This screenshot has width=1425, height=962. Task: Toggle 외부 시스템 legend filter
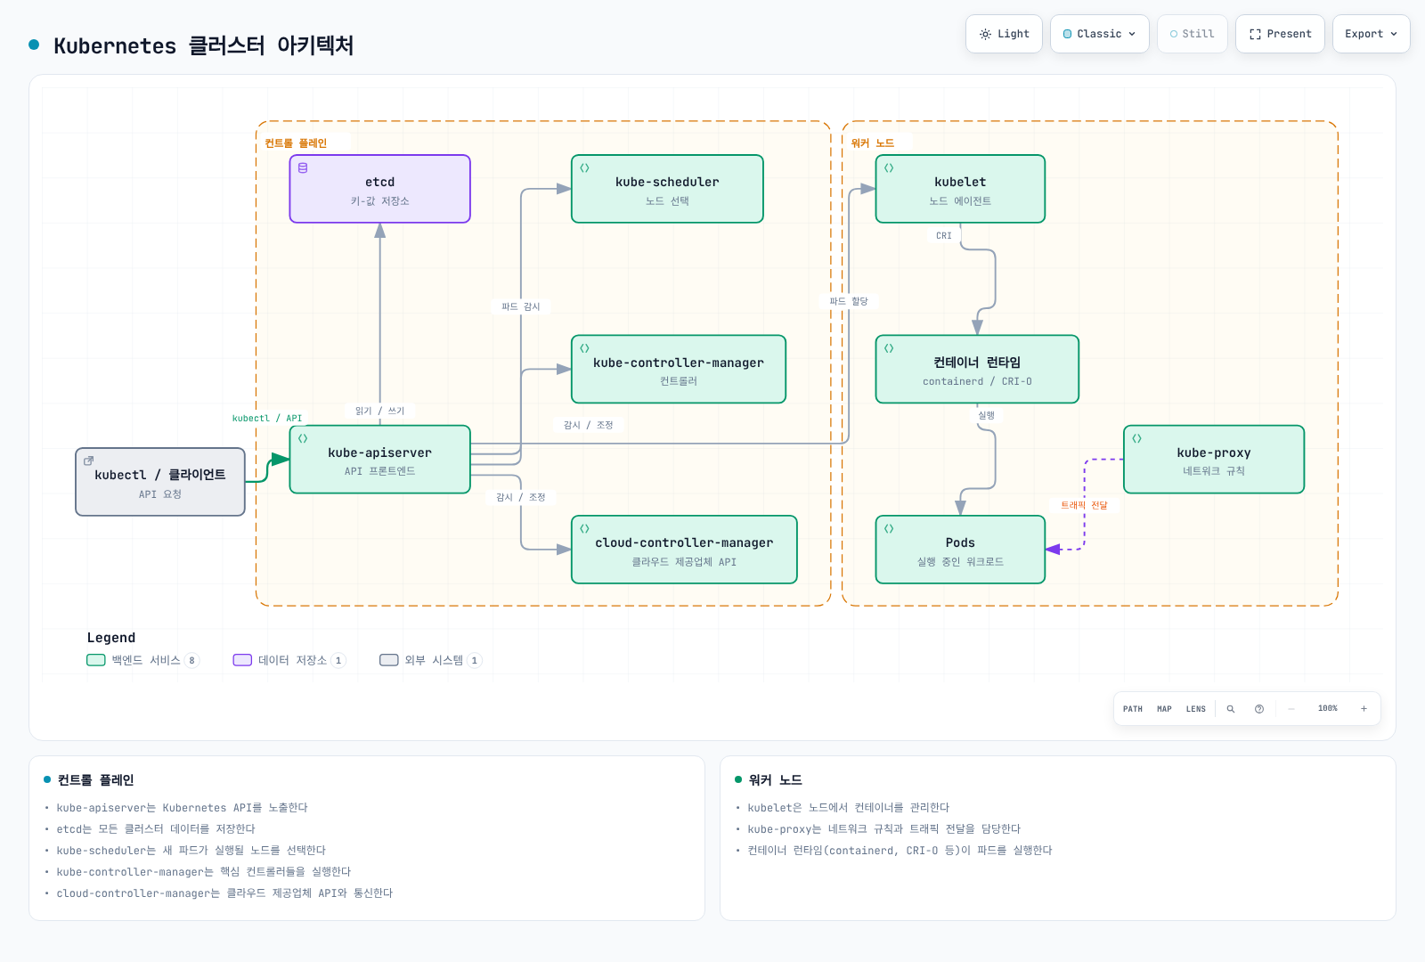430,660
